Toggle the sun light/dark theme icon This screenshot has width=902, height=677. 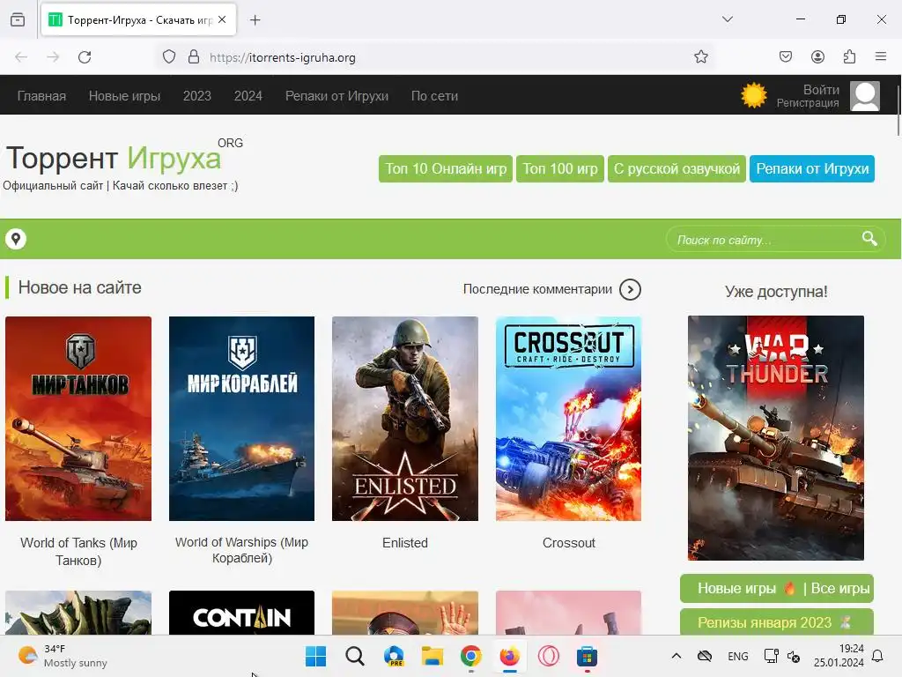754,95
